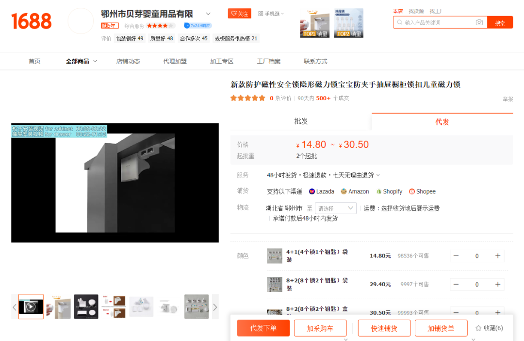The image size is (524, 341).
Task: Click 加铺货单 button
Action: tap(441, 328)
